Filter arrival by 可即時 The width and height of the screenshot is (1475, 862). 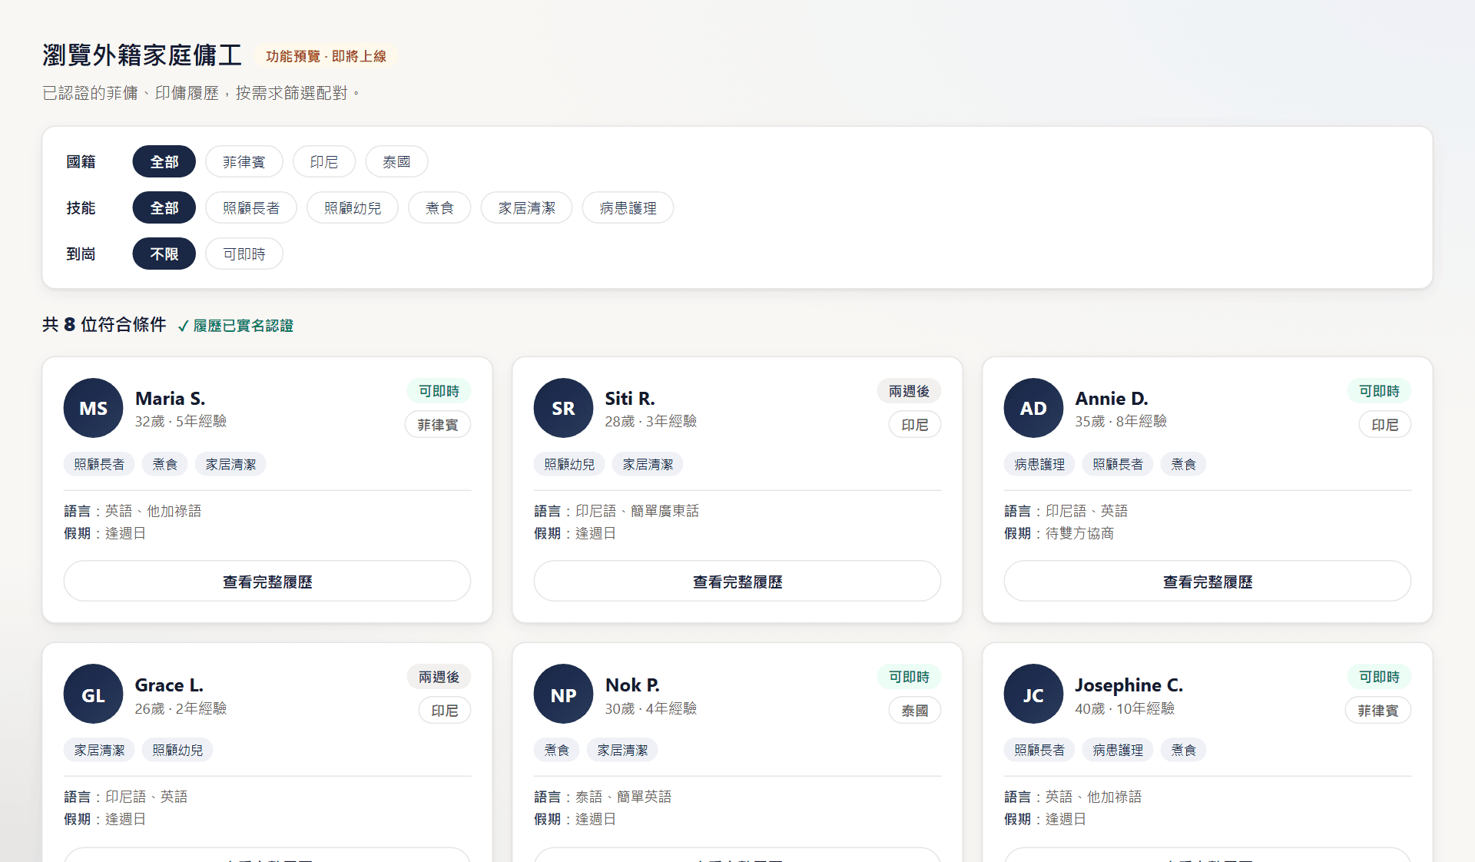[x=244, y=254]
